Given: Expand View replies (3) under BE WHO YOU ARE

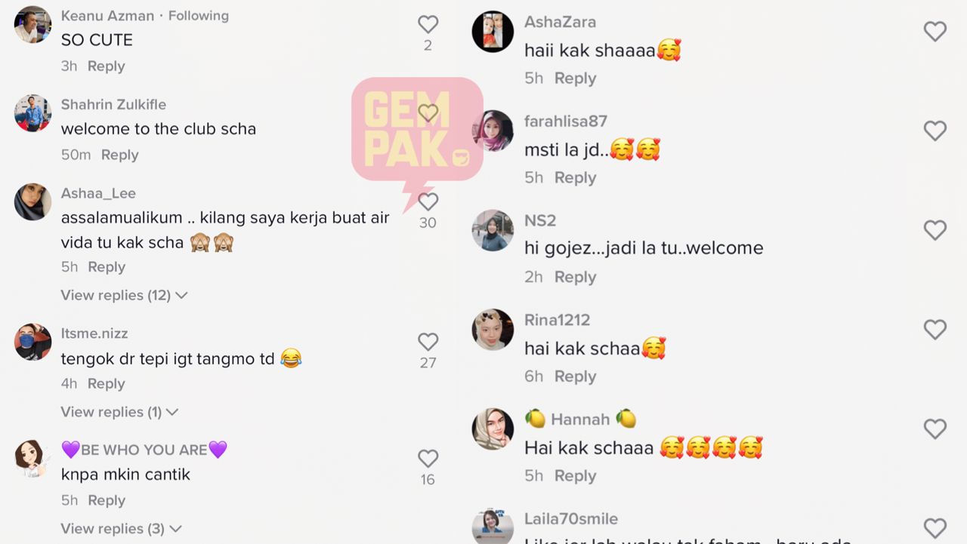Looking at the screenshot, I should point(121,528).
